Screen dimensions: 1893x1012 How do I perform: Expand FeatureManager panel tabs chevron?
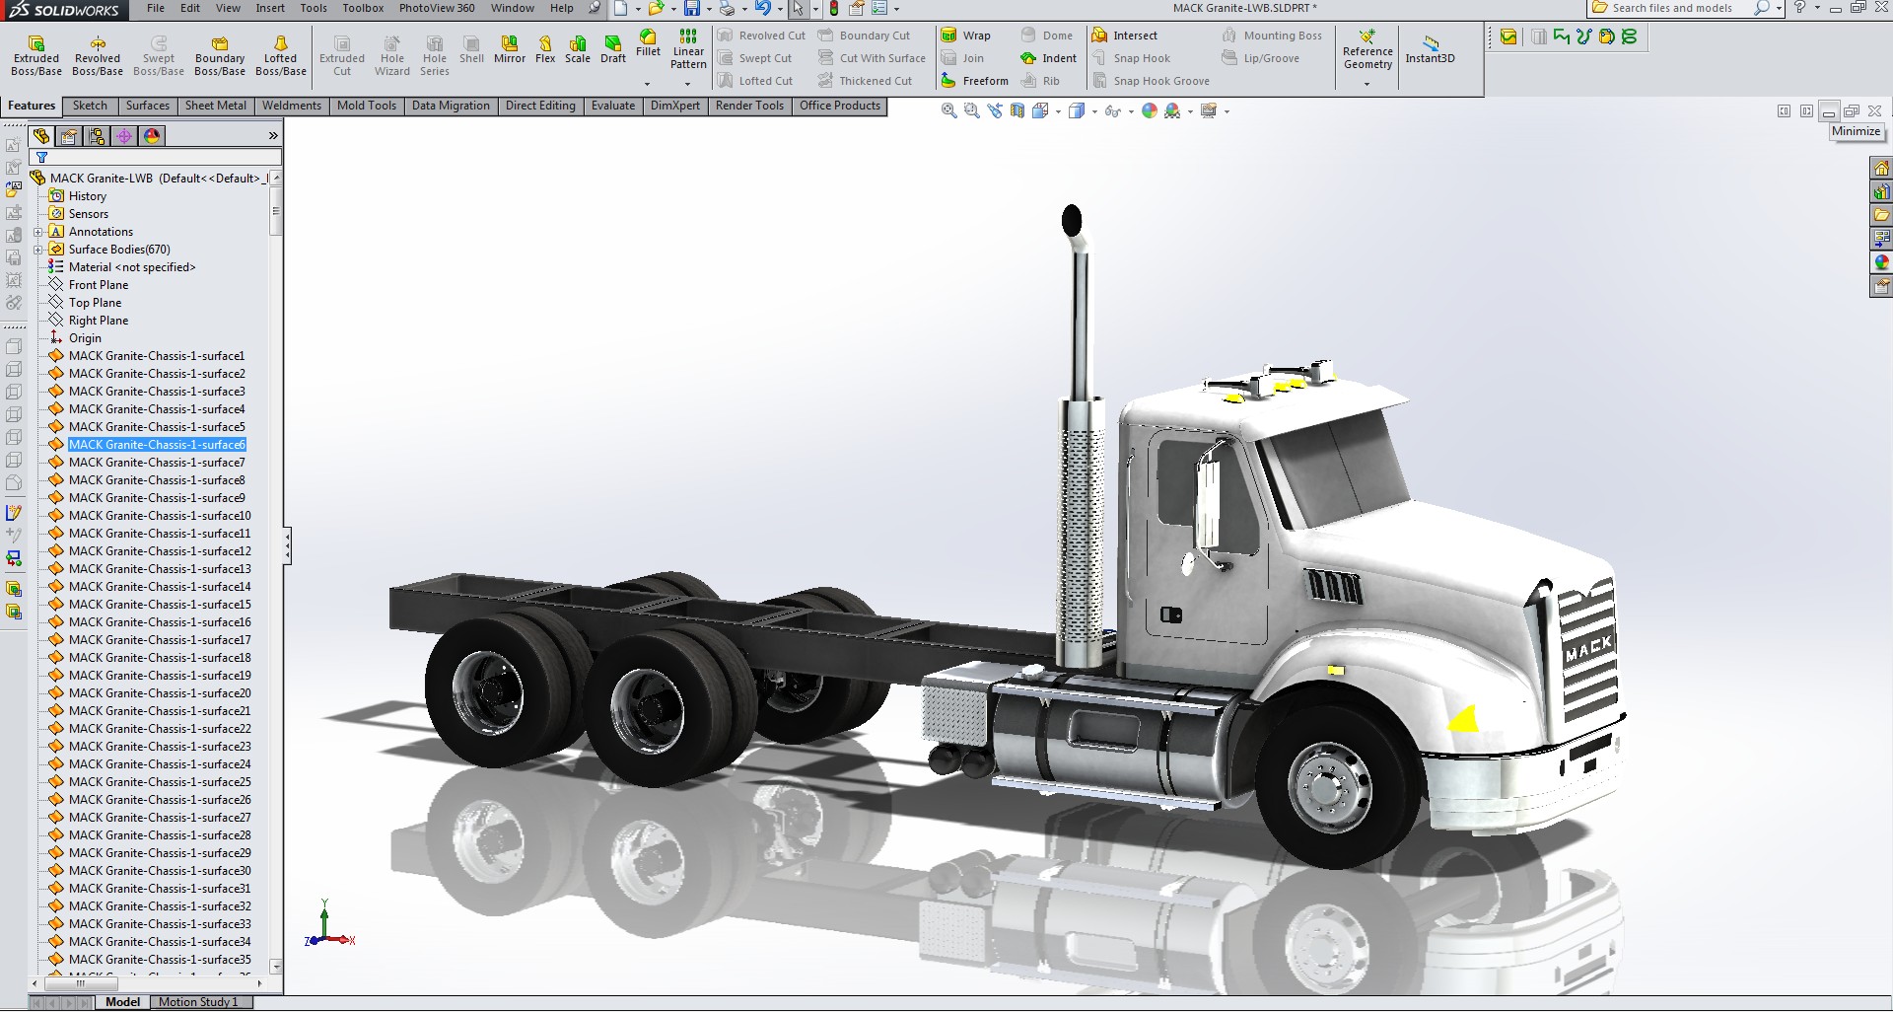tap(273, 136)
